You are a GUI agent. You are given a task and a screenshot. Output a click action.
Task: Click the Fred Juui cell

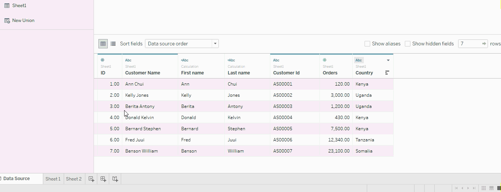coord(150,140)
